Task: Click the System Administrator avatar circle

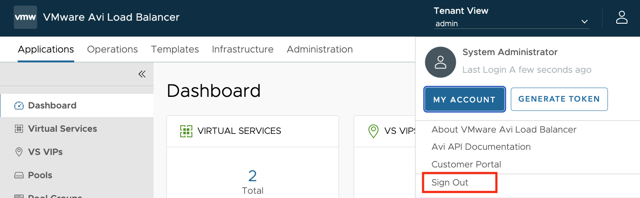Action: click(440, 62)
